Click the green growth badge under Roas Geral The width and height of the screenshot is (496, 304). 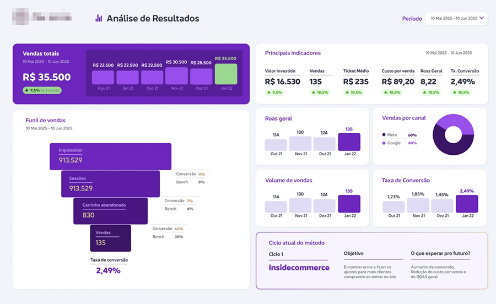pyautogui.click(x=431, y=93)
